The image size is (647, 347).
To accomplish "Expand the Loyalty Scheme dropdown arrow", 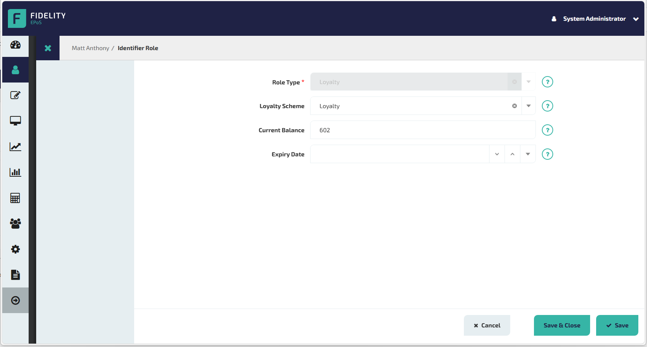I will [528, 106].
